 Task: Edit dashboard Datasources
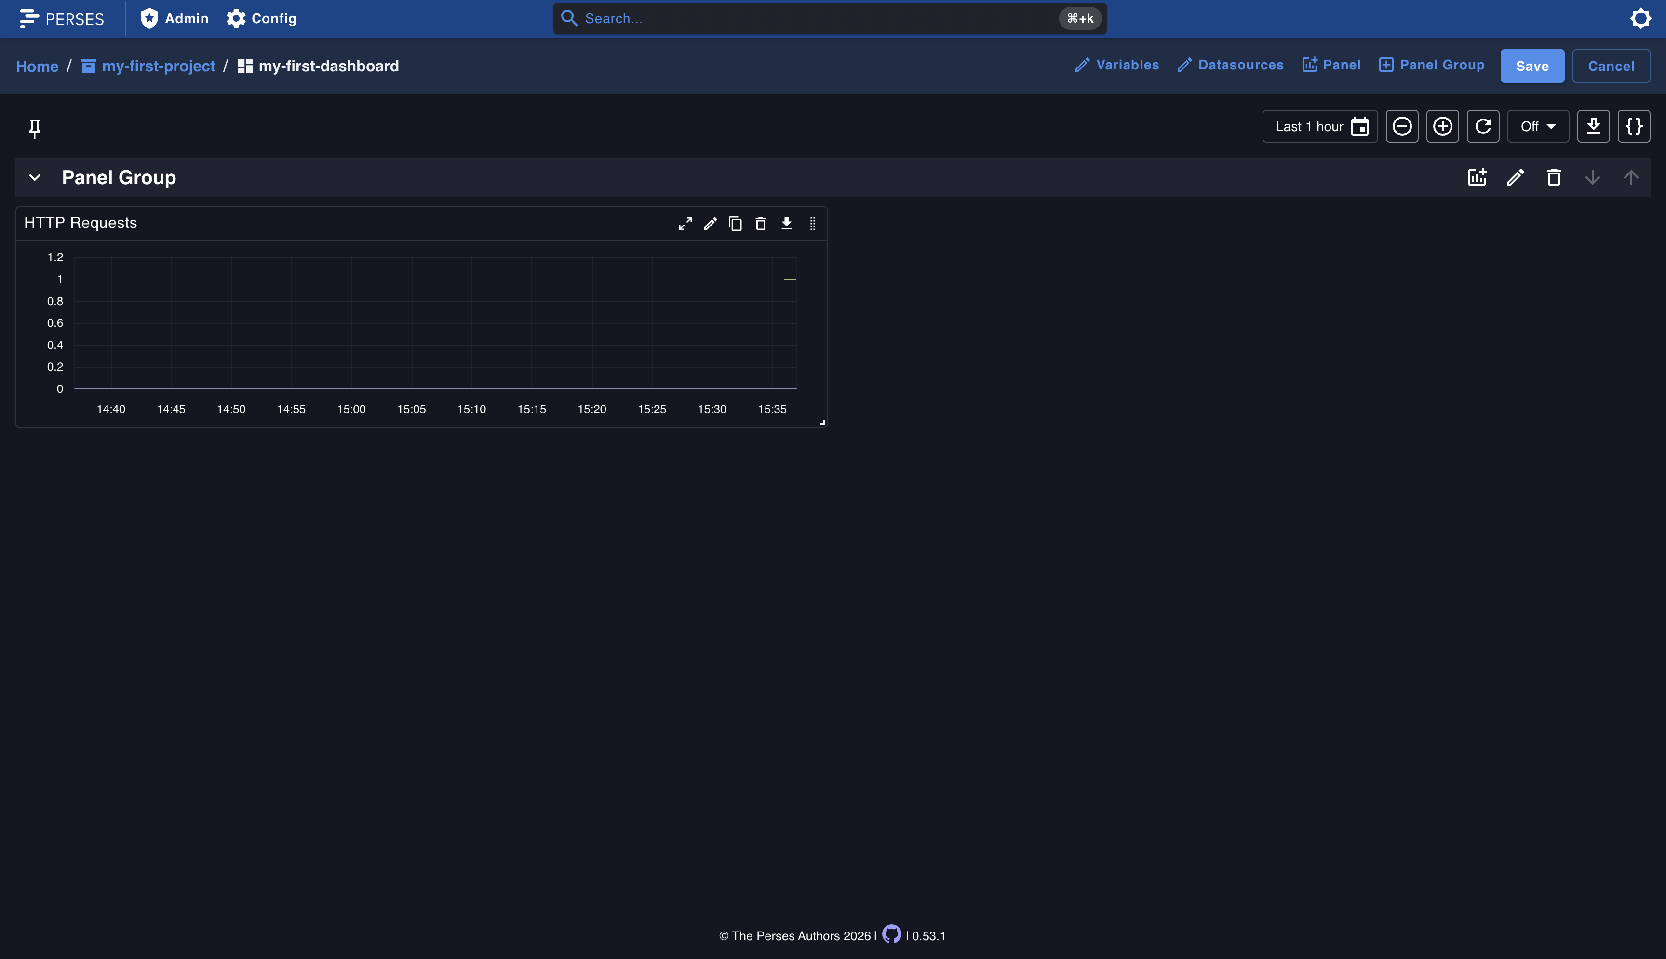(1230, 65)
